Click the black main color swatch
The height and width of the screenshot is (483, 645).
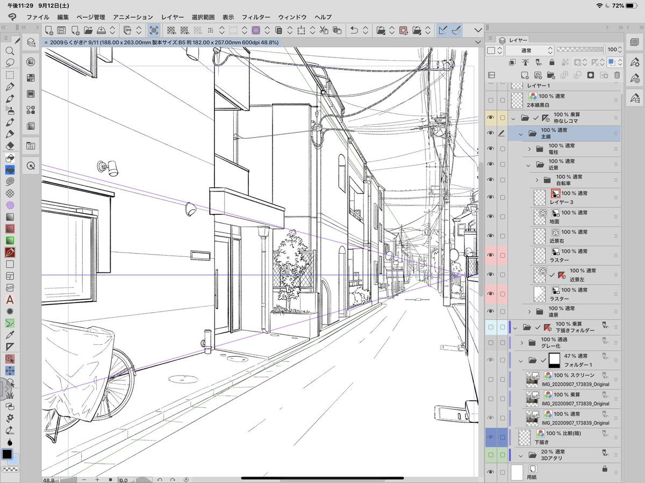pos(7,455)
